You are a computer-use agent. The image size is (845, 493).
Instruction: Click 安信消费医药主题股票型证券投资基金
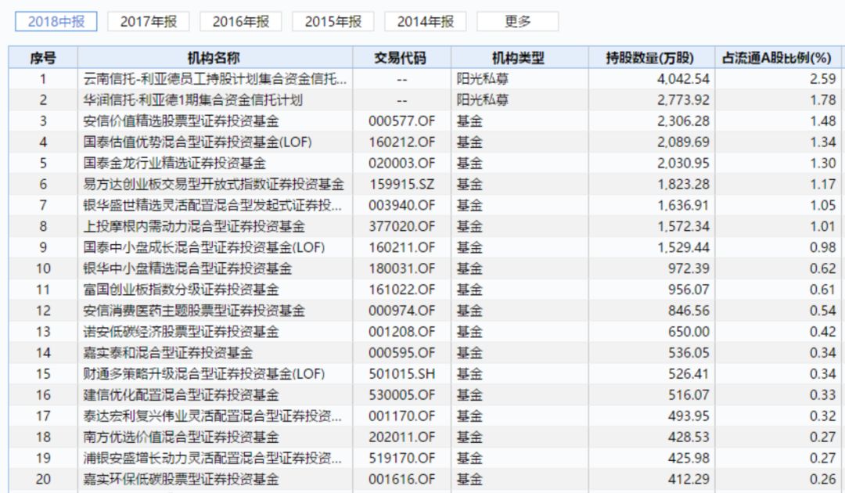point(194,311)
